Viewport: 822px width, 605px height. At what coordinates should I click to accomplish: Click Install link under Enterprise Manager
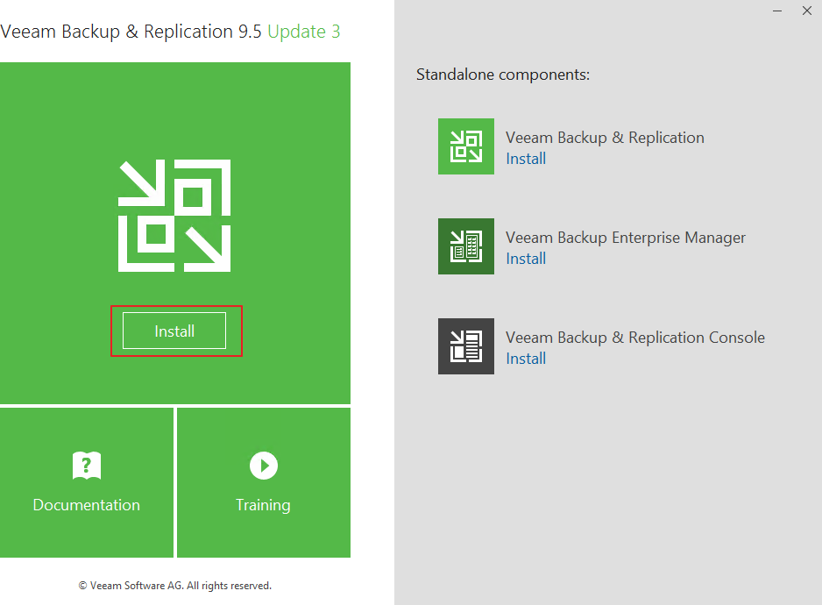pos(526,259)
